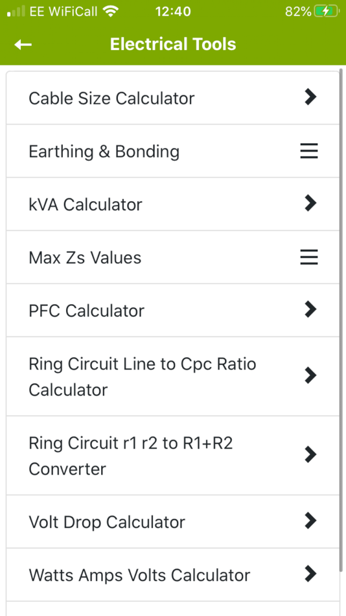Image resolution: width=346 pixels, height=616 pixels.
Task: Tap the battery indicator in status bar
Action: pos(327,12)
